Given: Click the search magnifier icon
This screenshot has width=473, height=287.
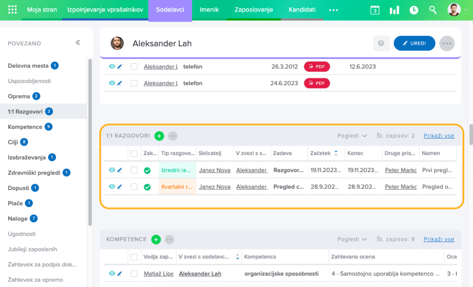Looking at the screenshot, I should click(433, 10).
